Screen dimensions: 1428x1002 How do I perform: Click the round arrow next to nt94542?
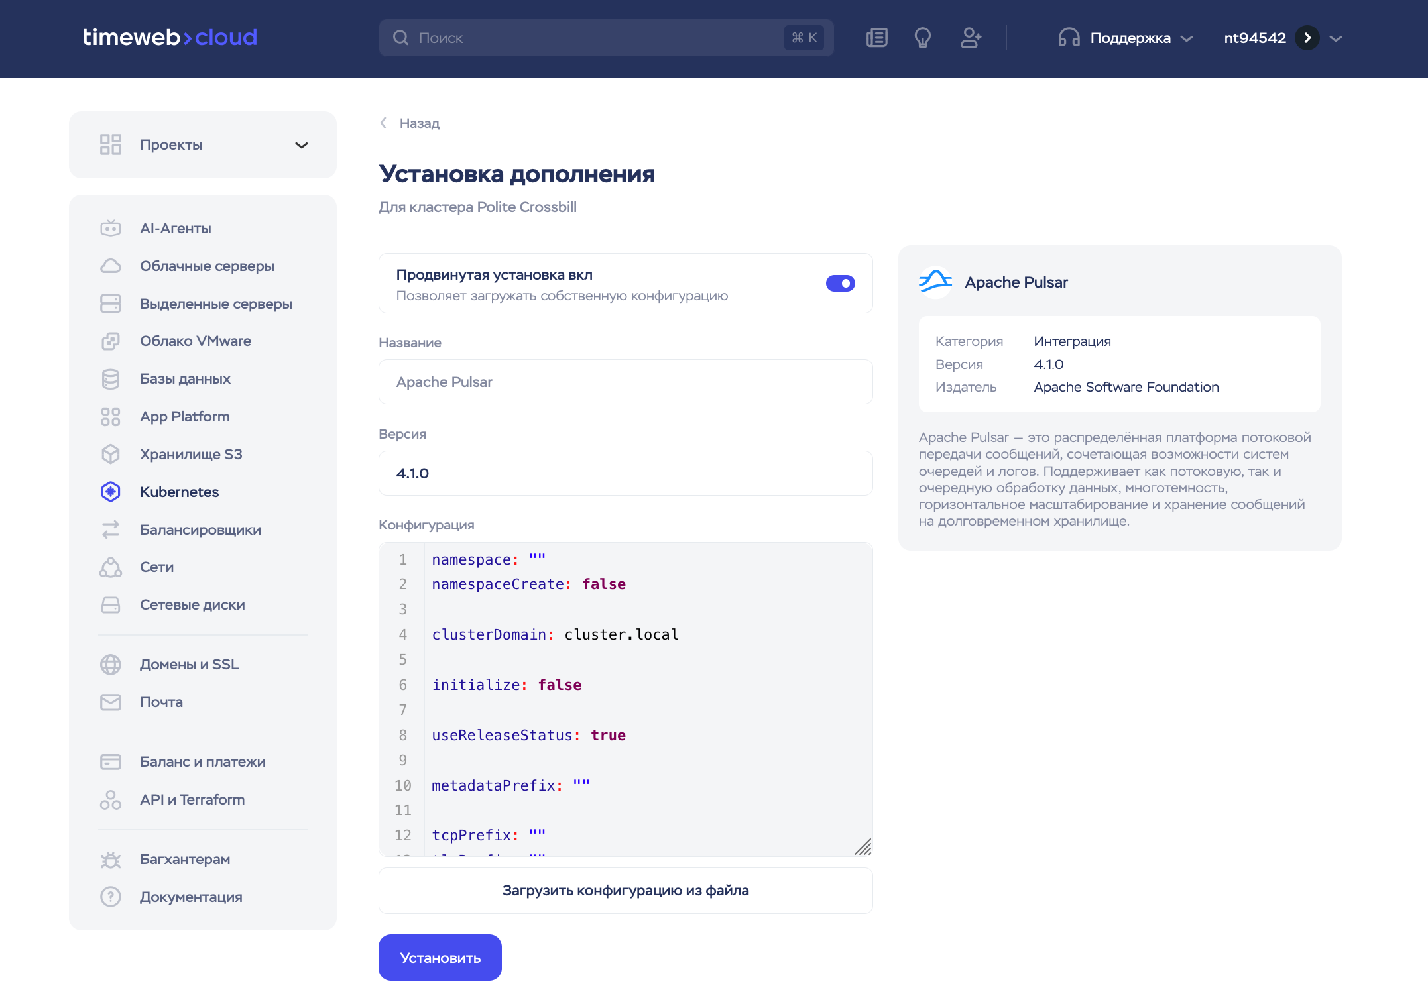(x=1307, y=38)
